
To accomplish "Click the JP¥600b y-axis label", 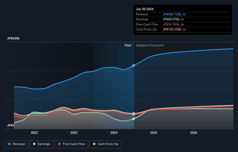I will tap(13, 38).
